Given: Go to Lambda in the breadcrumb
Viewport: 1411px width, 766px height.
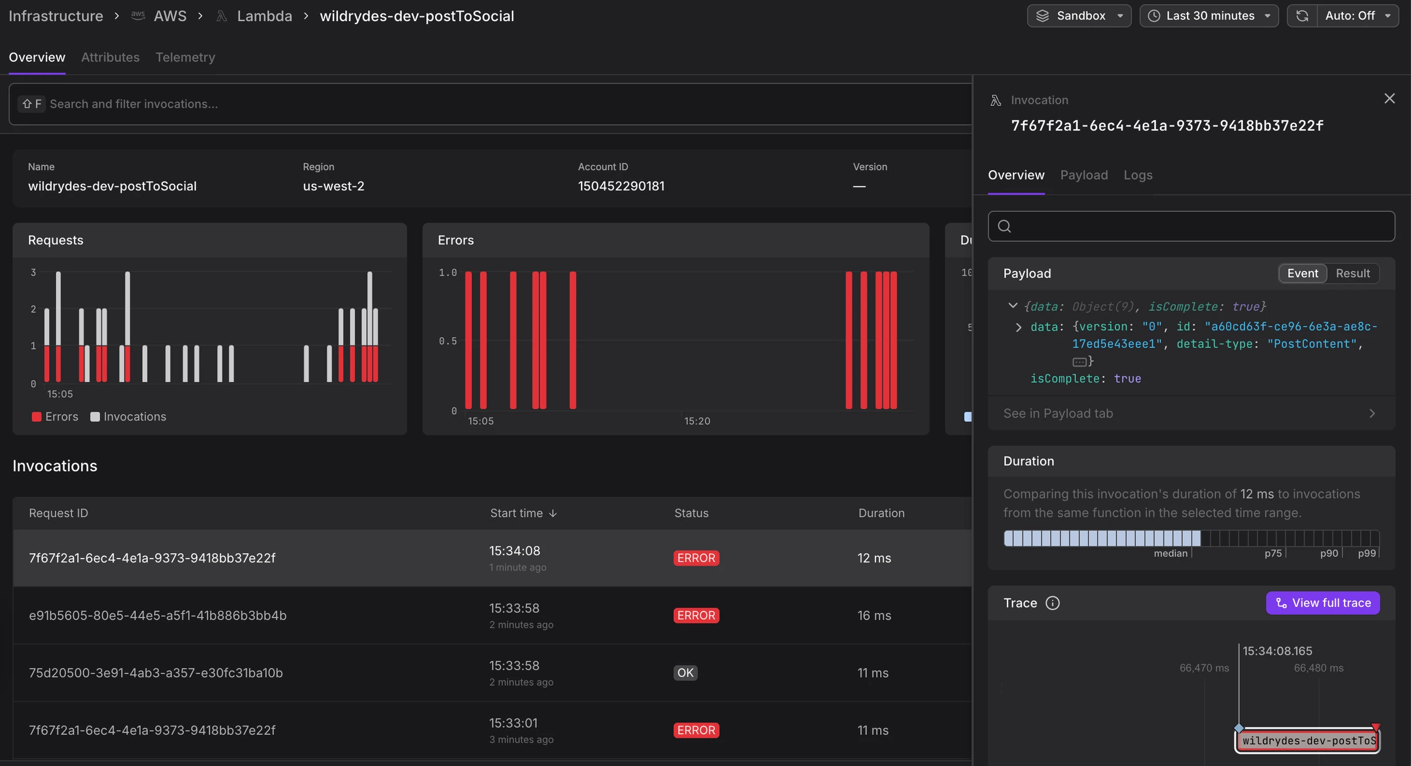Looking at the screenshot, I should 265,16.
